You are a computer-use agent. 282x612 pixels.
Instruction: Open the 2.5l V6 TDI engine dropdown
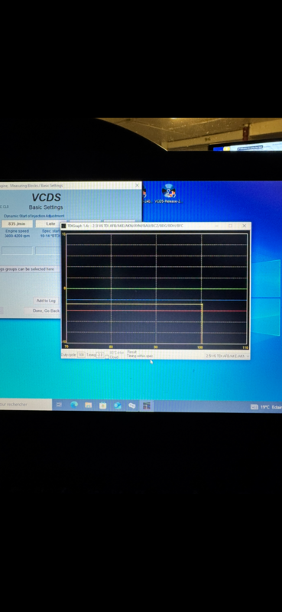point(228,356)
